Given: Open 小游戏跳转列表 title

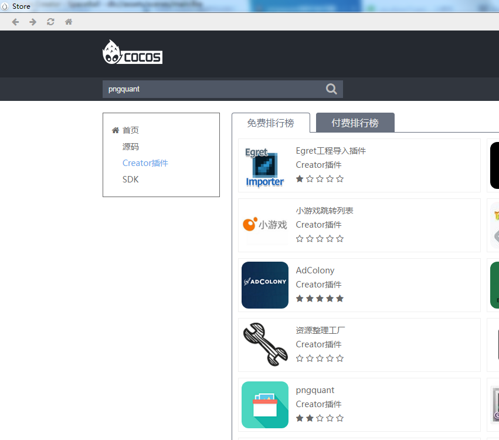Looking at the screenshot, I should point(325,211).
